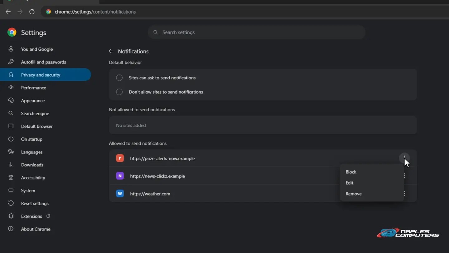
Task: Click the purple N icon for news-clickz
Action: click(120, 176)
